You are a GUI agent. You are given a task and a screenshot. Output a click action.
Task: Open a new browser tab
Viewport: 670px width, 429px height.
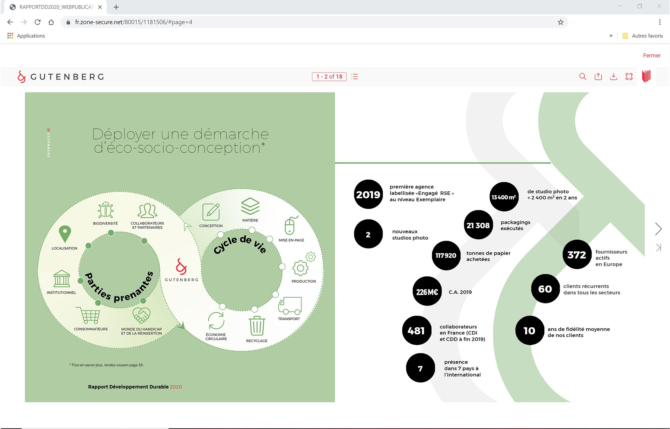point(116,7)
